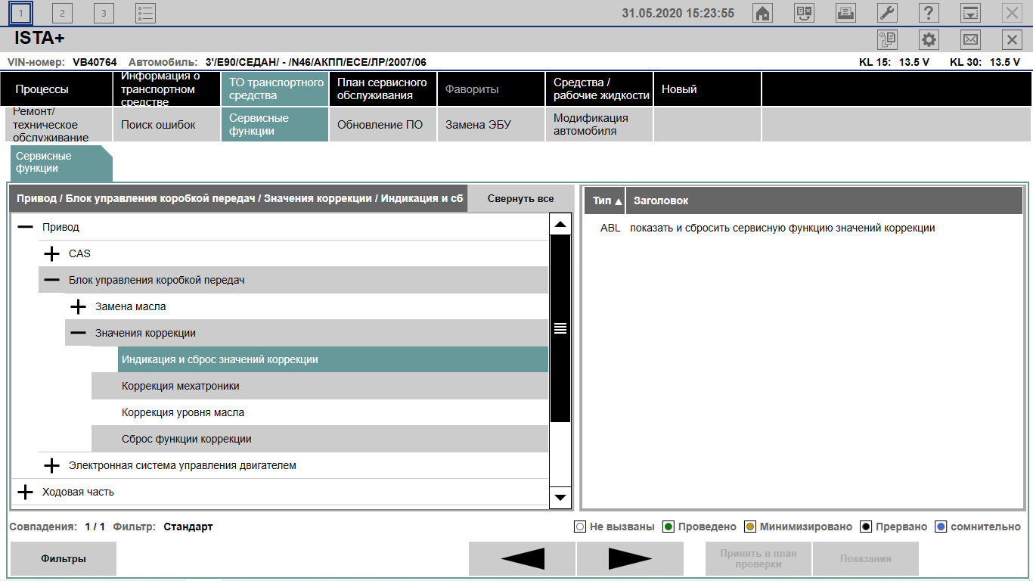Click the KL 15 voltage value
The width and height of the screenshot is (1033, 581).
pos(914,62)
